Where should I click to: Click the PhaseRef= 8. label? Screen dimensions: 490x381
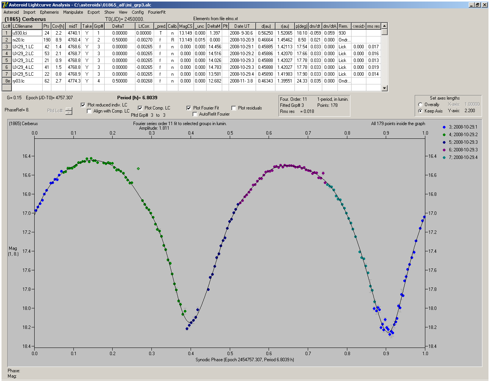coord(17,110)
